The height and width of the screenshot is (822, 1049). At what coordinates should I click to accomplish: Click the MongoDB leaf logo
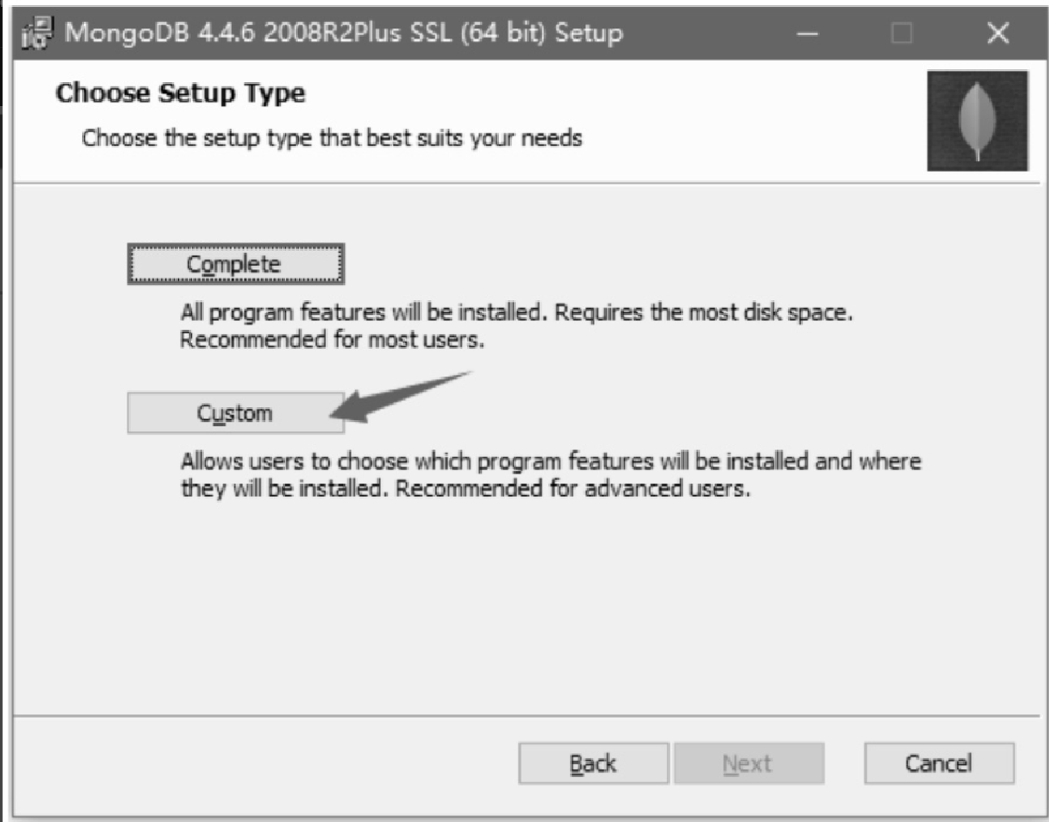[978, 121]
